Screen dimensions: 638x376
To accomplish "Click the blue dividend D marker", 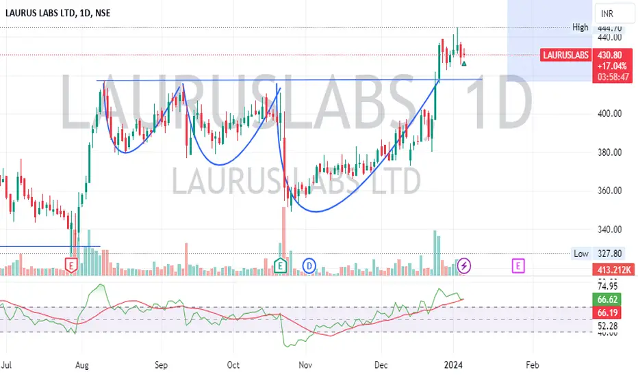I will click(x=309, y=266).
